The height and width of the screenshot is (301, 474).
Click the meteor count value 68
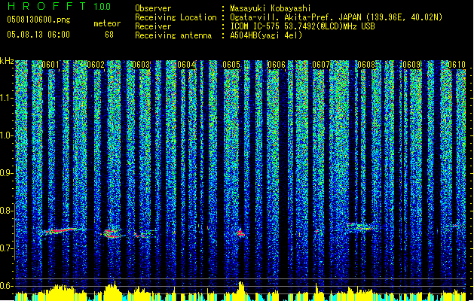(x=109, y=35)
